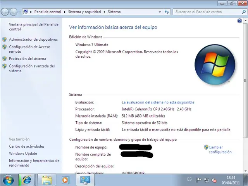The width and height of the screenshot is (248, 186).
Task: Open Windows Explorer folder taskbar icon
Action: (x=47, y=180)
